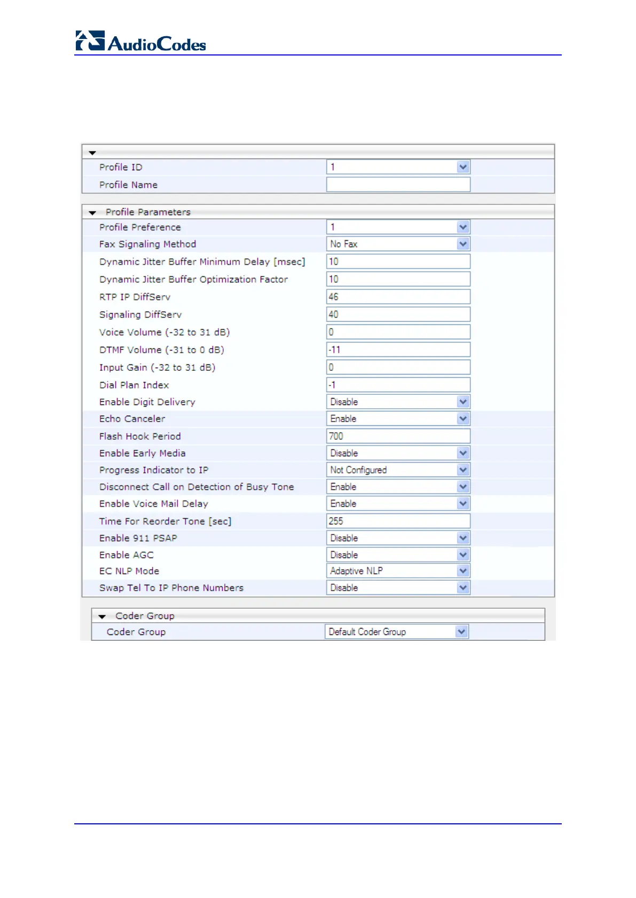Screen dimensions: 636x898
Task: Open the Enable Early Media dropdown
Action: [398, 453]
